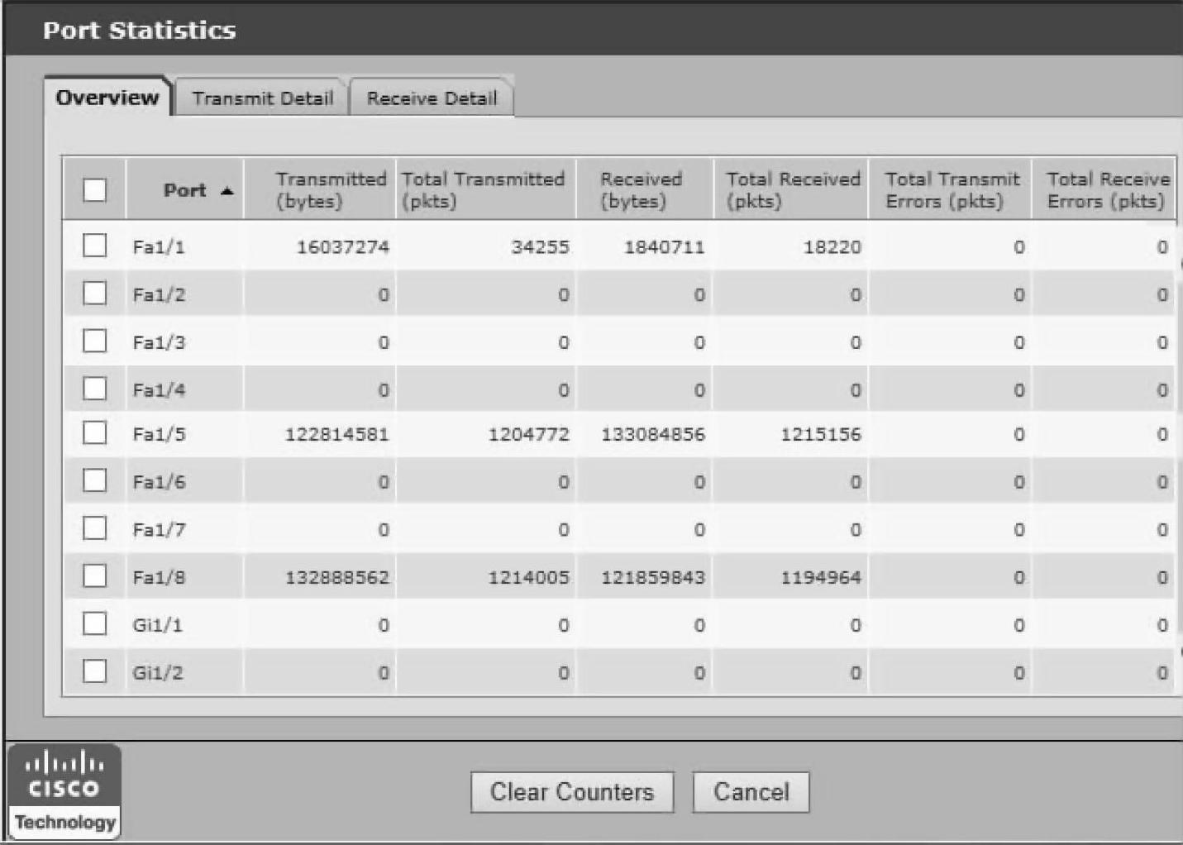
Task: Check the box for port Fa1/6
Action: coord(95,480)
